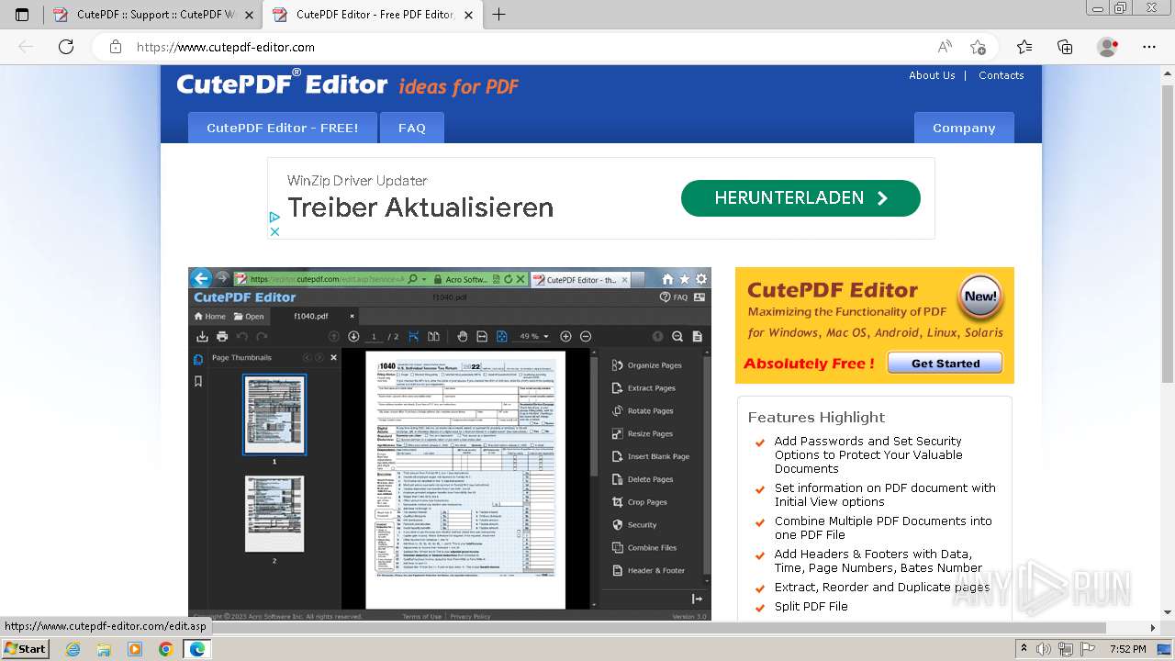Click the HERUNTERLADEN ad button
This screenshot has height=661, width=1175.
(800, 198)
